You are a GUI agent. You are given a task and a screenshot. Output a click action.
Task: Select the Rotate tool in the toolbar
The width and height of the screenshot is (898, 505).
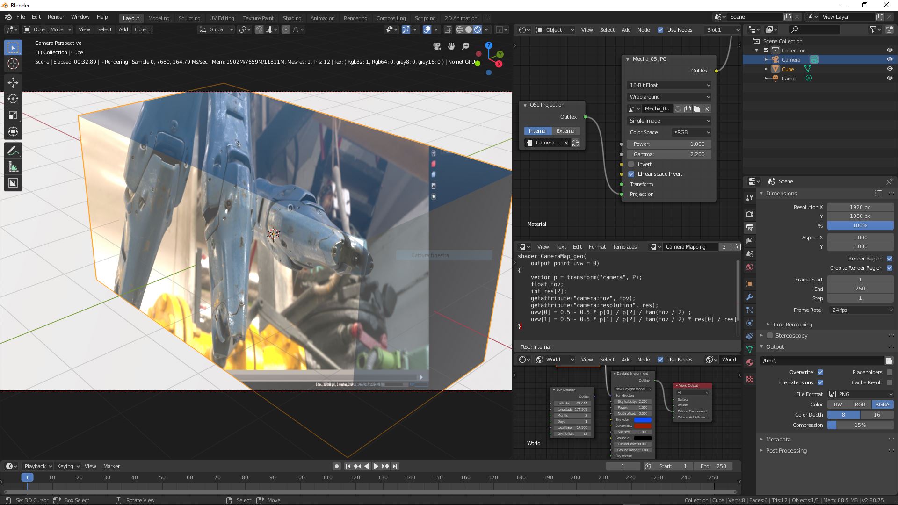click(13, 99)
